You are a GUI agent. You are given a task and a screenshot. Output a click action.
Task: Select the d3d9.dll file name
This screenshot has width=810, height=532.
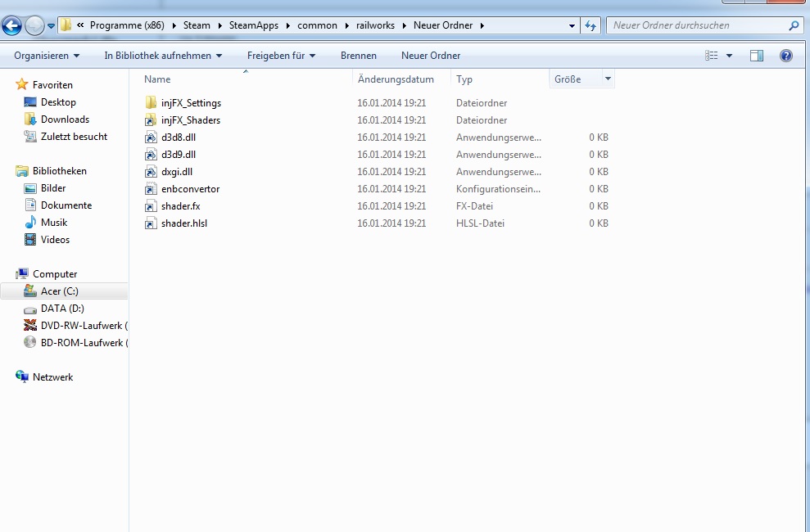[179, 155]
